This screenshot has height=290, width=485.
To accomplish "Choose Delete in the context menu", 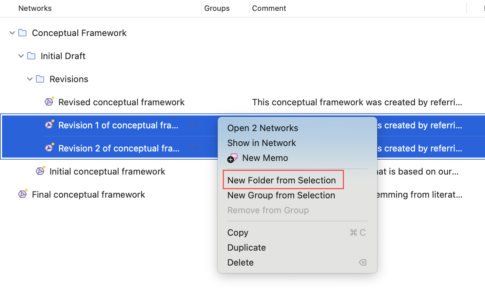I will 240,262.
